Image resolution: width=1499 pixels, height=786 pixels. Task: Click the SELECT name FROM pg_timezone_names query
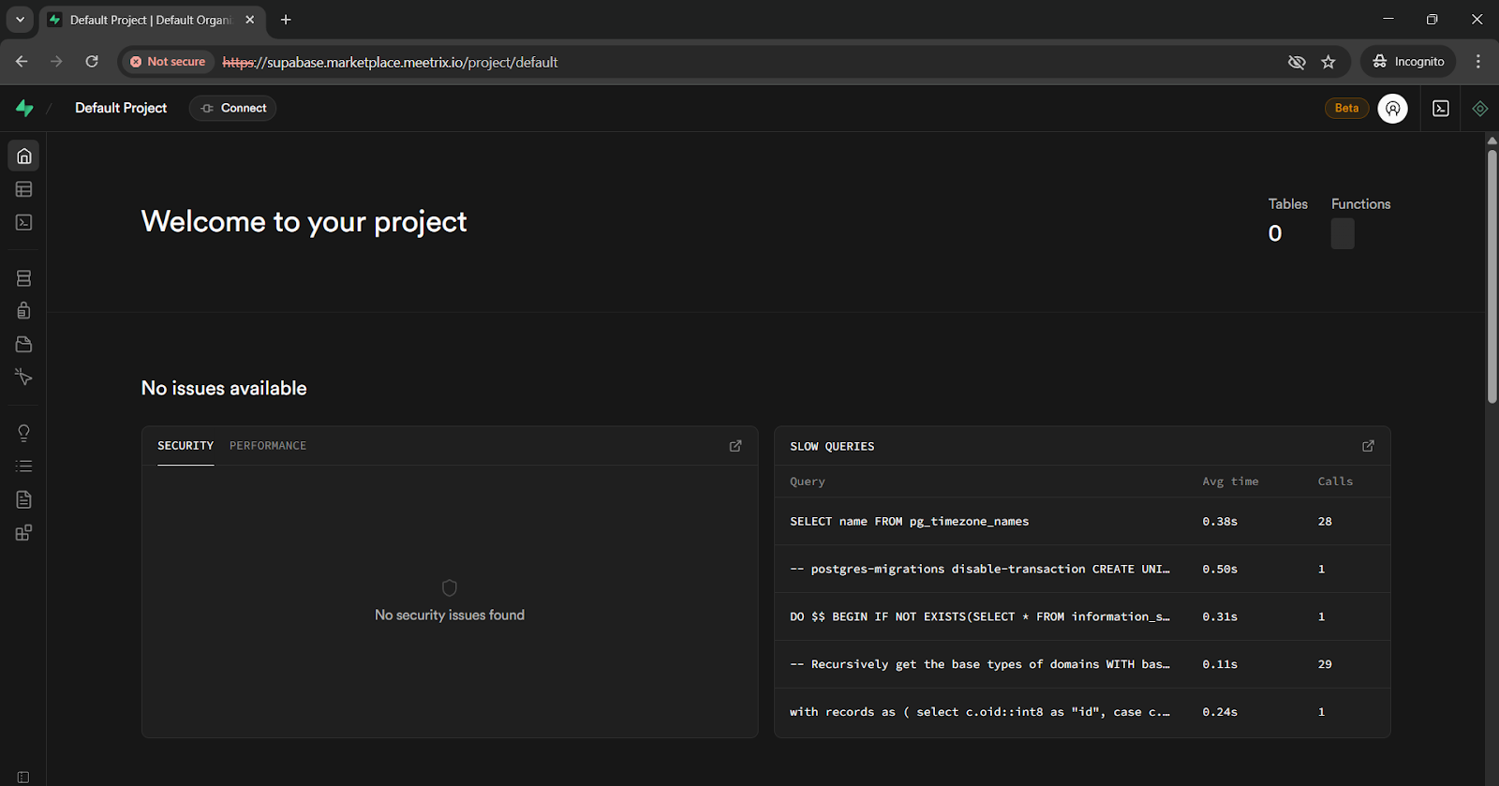[x=909, y=522]
